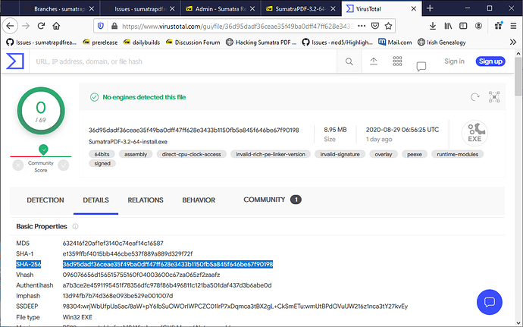Click the signed tag

(x=102, y=163)
